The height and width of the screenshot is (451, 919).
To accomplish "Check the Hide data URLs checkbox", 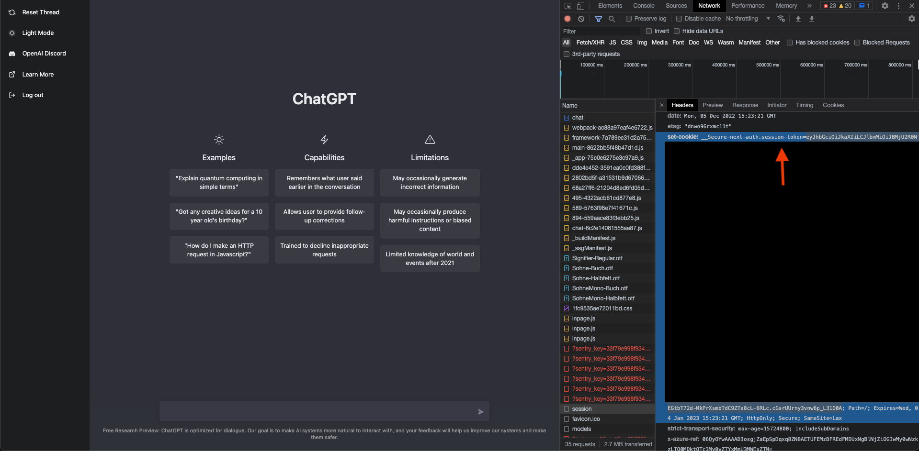I will pos(677,31).
